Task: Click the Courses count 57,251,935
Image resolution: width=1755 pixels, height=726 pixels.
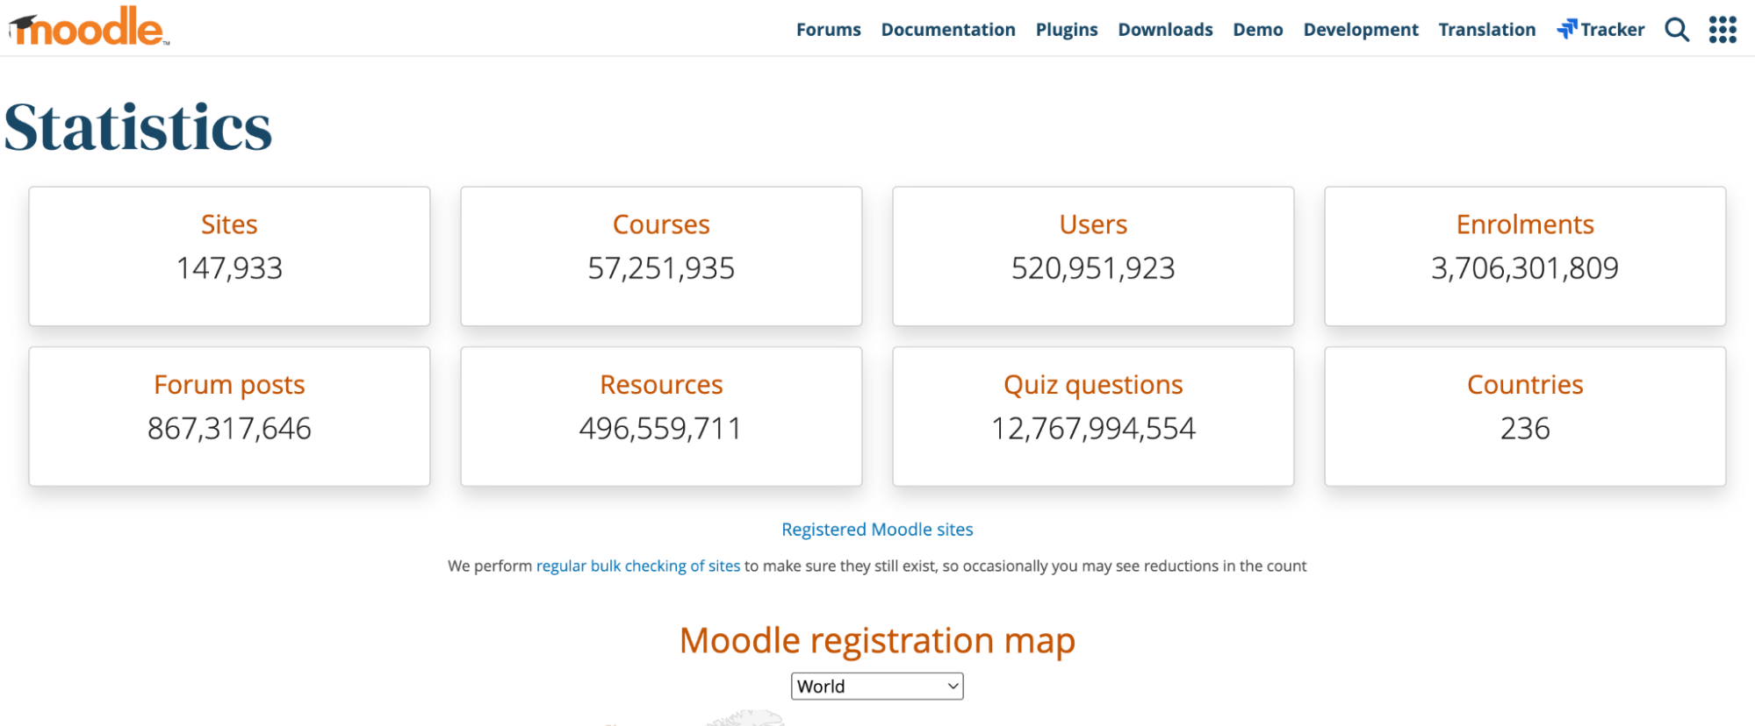Action: [661, 268]
